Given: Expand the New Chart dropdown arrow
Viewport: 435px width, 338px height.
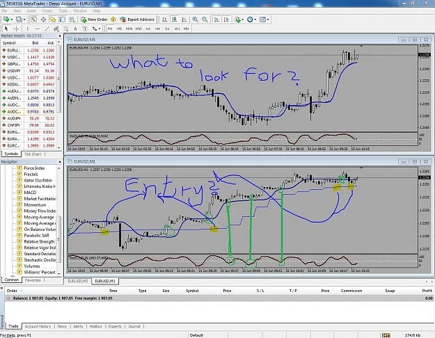Looking at the screenshot, I should pyautogui.click(x=11, y=19).
